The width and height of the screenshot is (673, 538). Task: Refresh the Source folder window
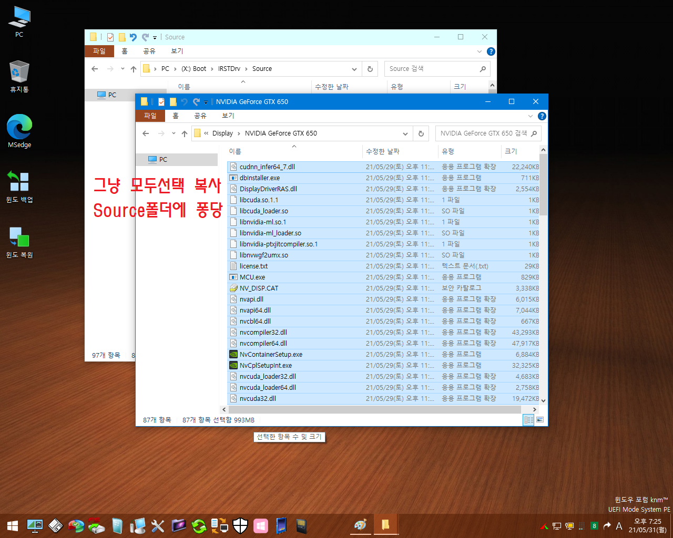(x=370, y=69)
